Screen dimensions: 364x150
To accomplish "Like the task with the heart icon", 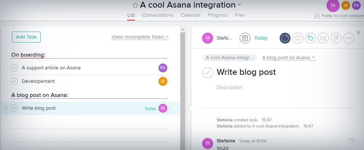I will [x=297, y=38].
